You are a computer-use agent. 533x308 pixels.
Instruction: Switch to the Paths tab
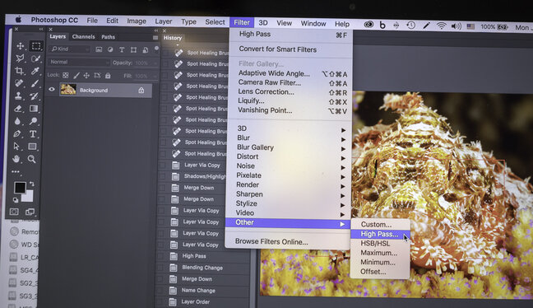pyautogui.click(x=108, y=37)
